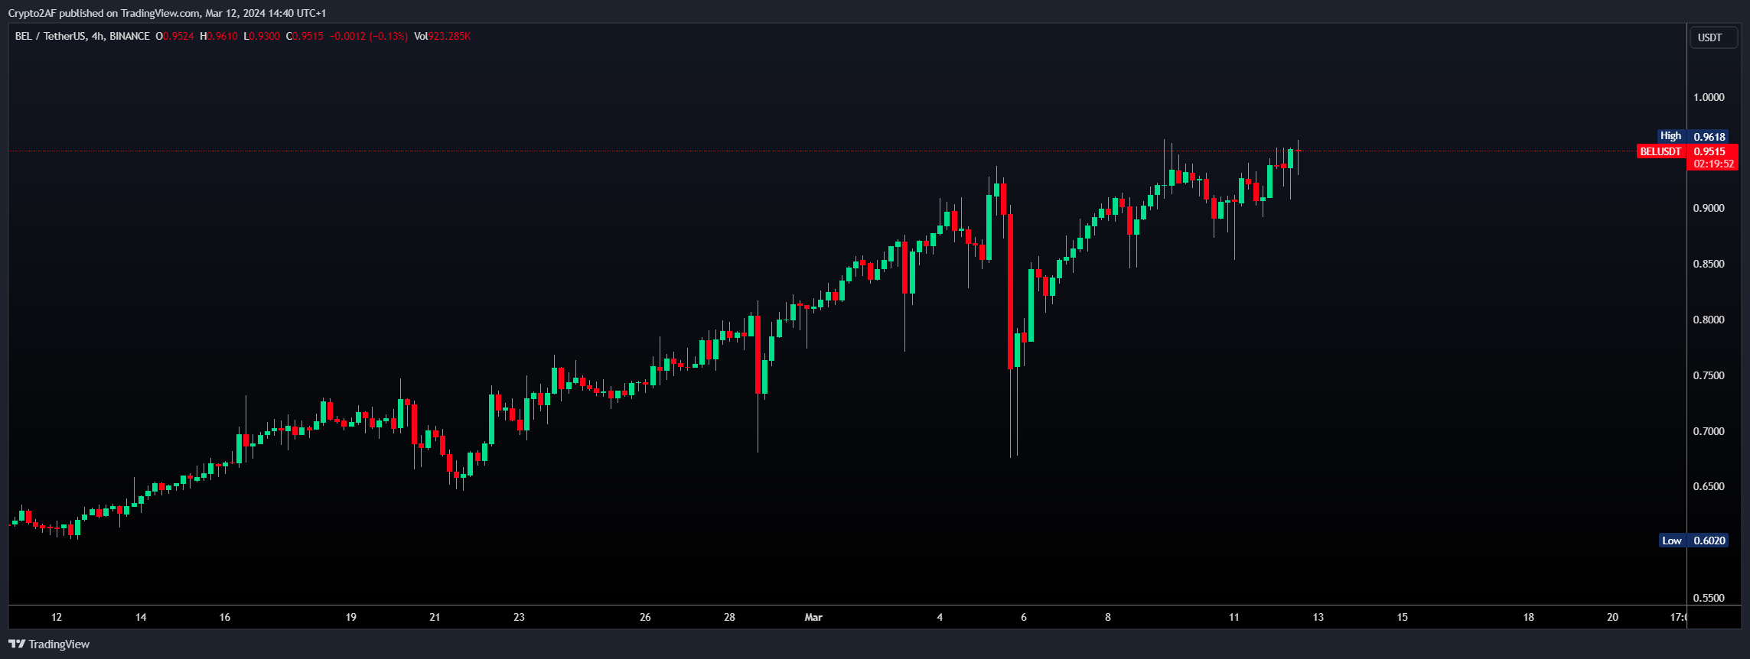Viewport: 1750px width, 659px height.
Task: Click the TradingView wordmark at bottom
Action: click(59, 644)
